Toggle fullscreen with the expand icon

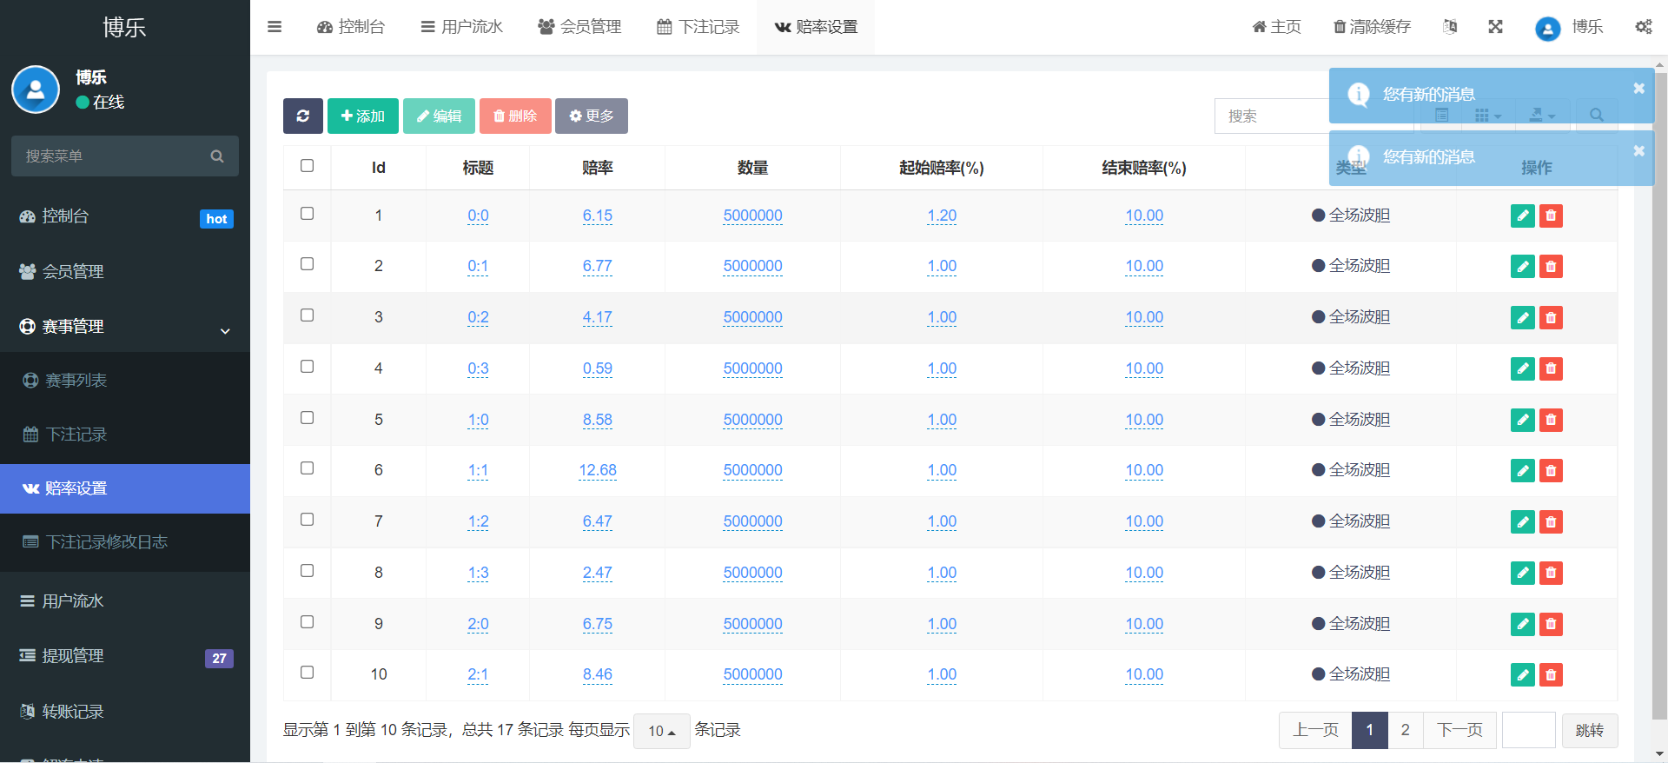pyautogui.click(x=1495, y=27)
